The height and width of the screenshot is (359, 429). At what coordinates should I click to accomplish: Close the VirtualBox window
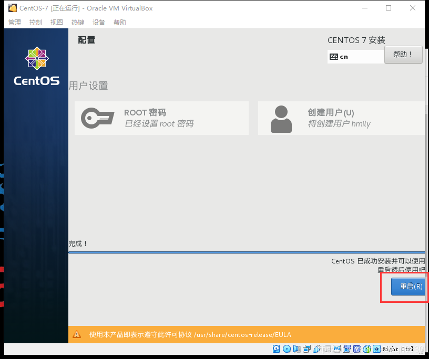click(x=413, y=8)
